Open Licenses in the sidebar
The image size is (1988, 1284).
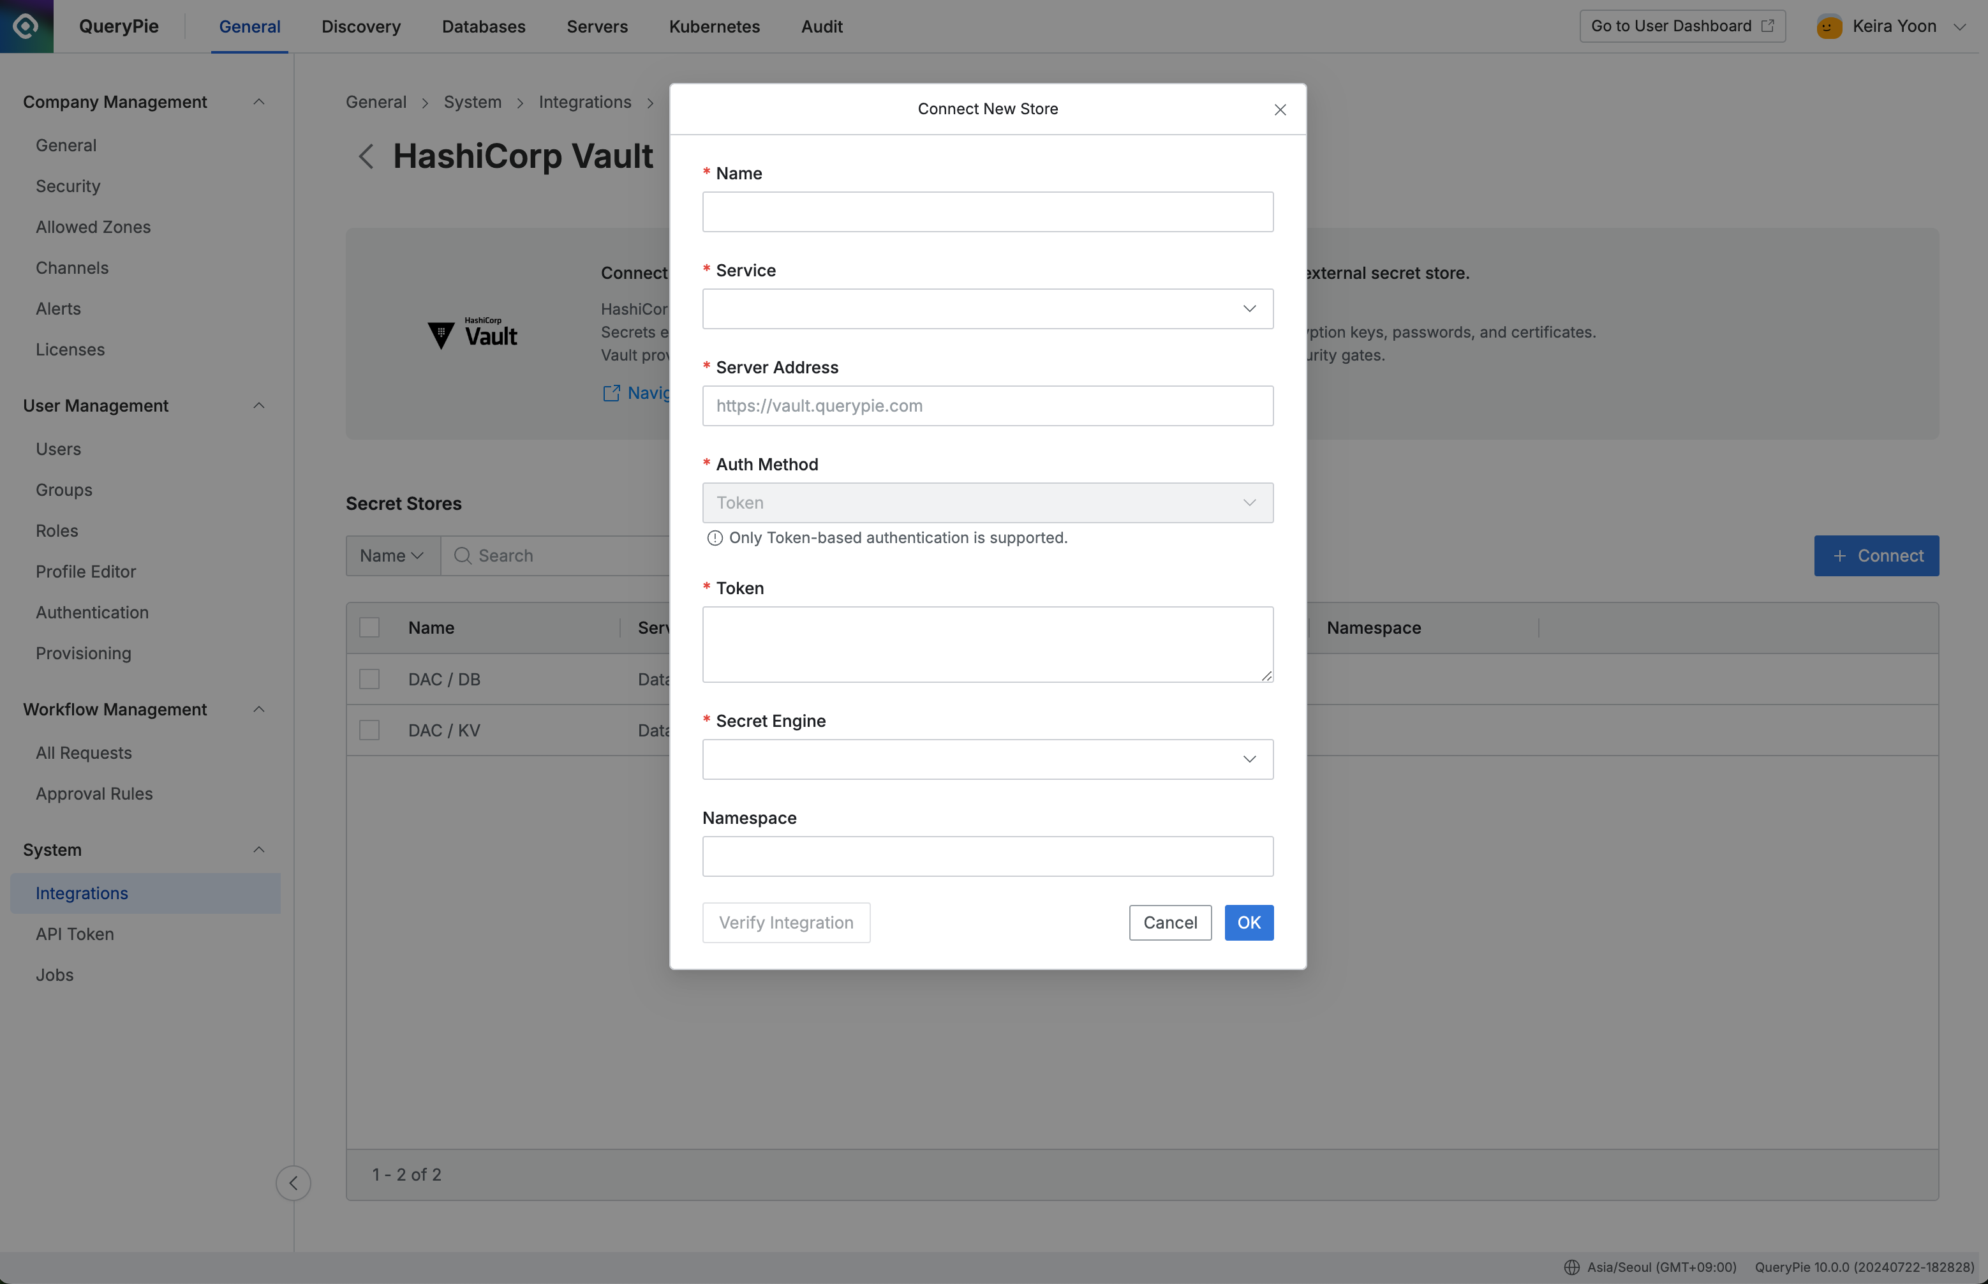point(70,349)
